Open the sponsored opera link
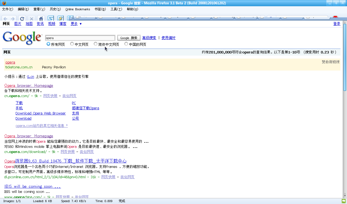Viewport: 347px width, 204px height. tap(10, 62)
